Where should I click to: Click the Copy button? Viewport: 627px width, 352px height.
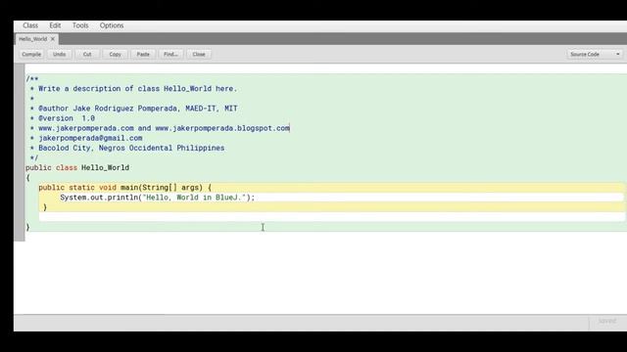tap(116, 55)
